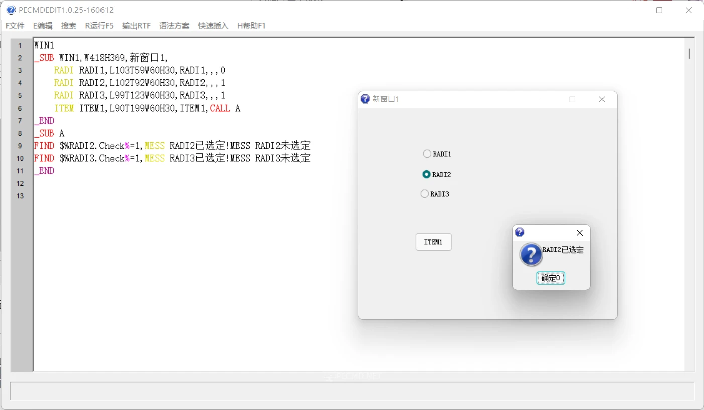The width and height of the screenshot is (704, 410).
Task: Minimize the 新窗口1 window
Action: tap(543, 99)
